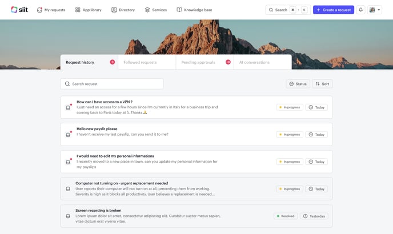Click the Screen recording request ticket icon
Screen dimensions: 393x234
[68, 216]
